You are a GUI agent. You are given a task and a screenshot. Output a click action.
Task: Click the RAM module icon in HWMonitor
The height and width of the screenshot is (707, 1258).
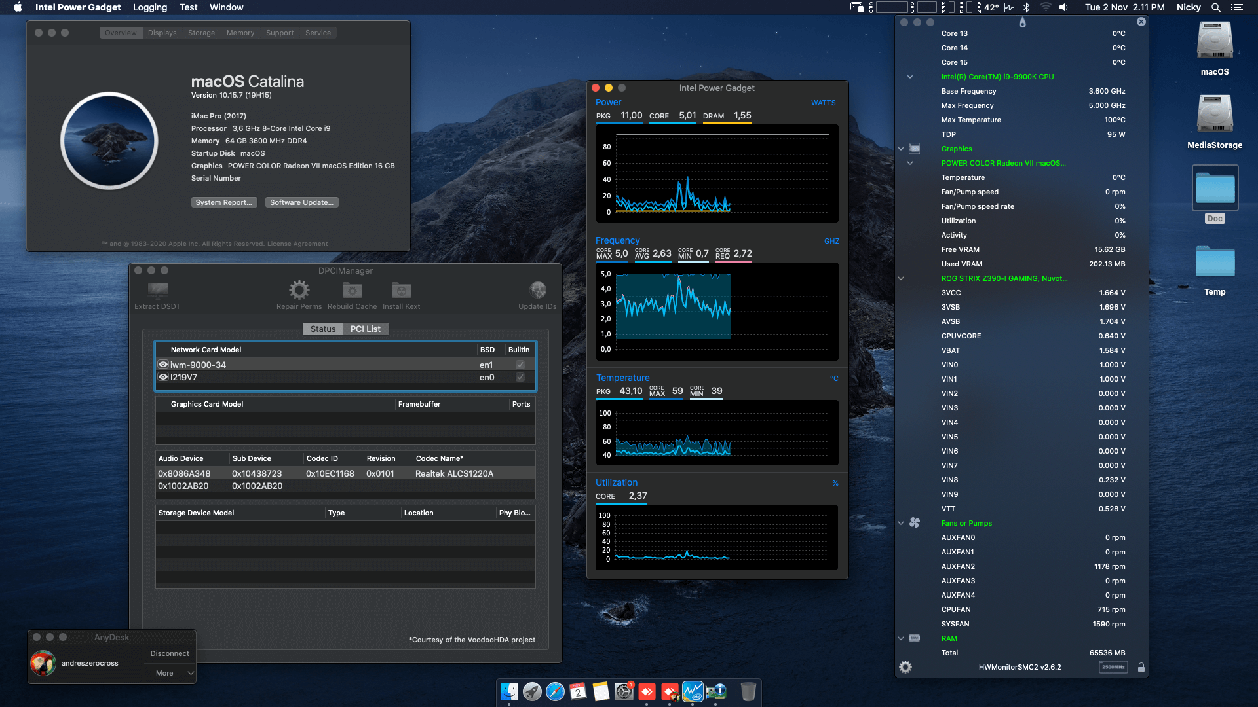[x=915, y=638]
